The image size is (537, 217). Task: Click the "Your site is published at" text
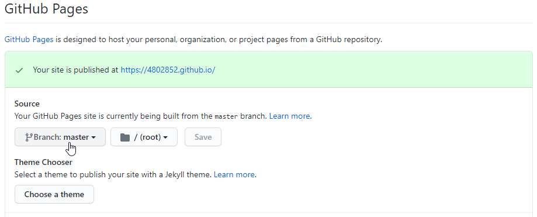[x=76, y=70]
